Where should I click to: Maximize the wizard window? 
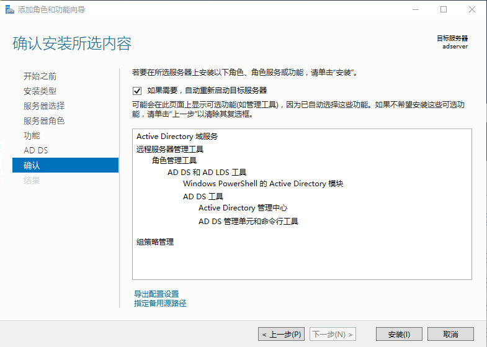444,9
